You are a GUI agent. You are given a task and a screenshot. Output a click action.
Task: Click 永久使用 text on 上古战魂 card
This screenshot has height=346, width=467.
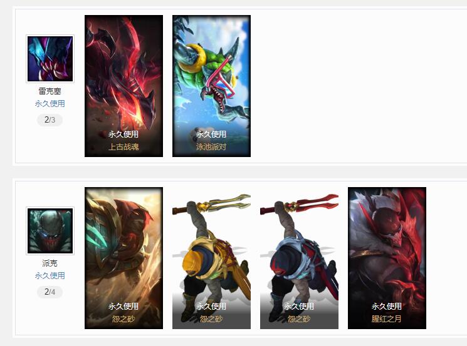click(x=123, y=135)
